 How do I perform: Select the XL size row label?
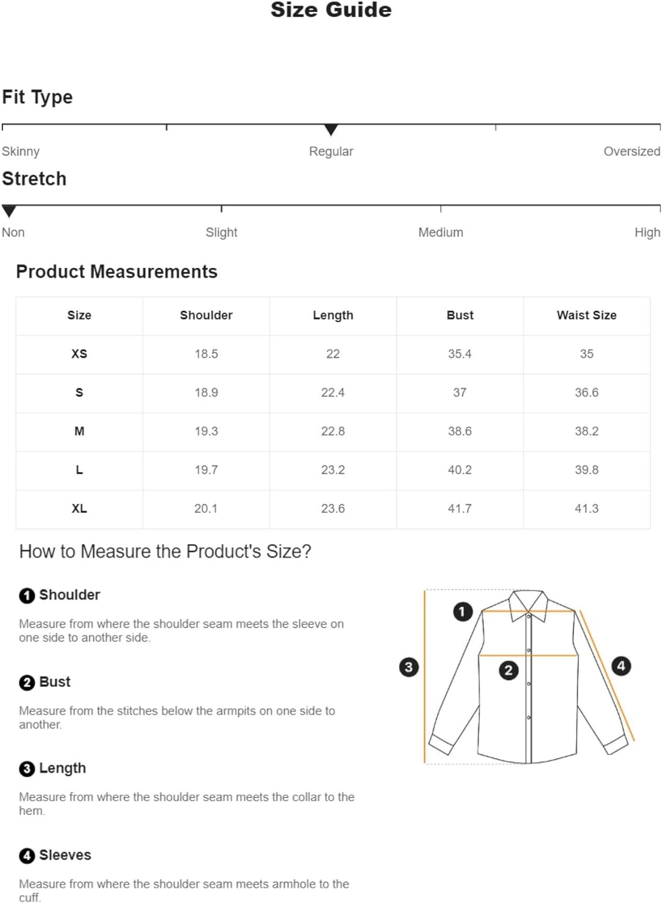pyautogui.click(x=79, y=509)
